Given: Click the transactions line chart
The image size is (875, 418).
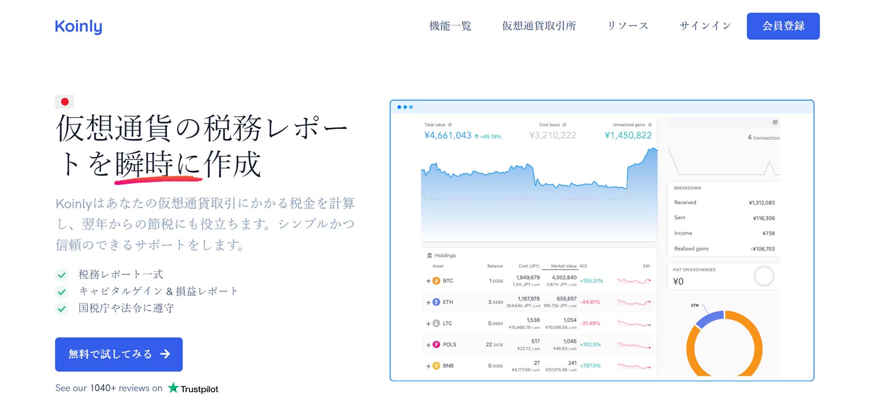Looking at the screenshot, I should tap(724, 162).
